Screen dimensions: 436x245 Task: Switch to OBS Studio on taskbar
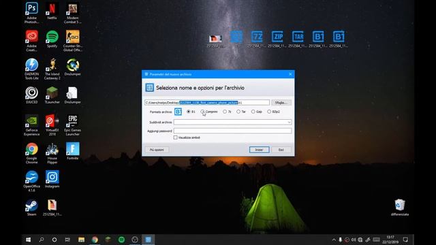135,240
